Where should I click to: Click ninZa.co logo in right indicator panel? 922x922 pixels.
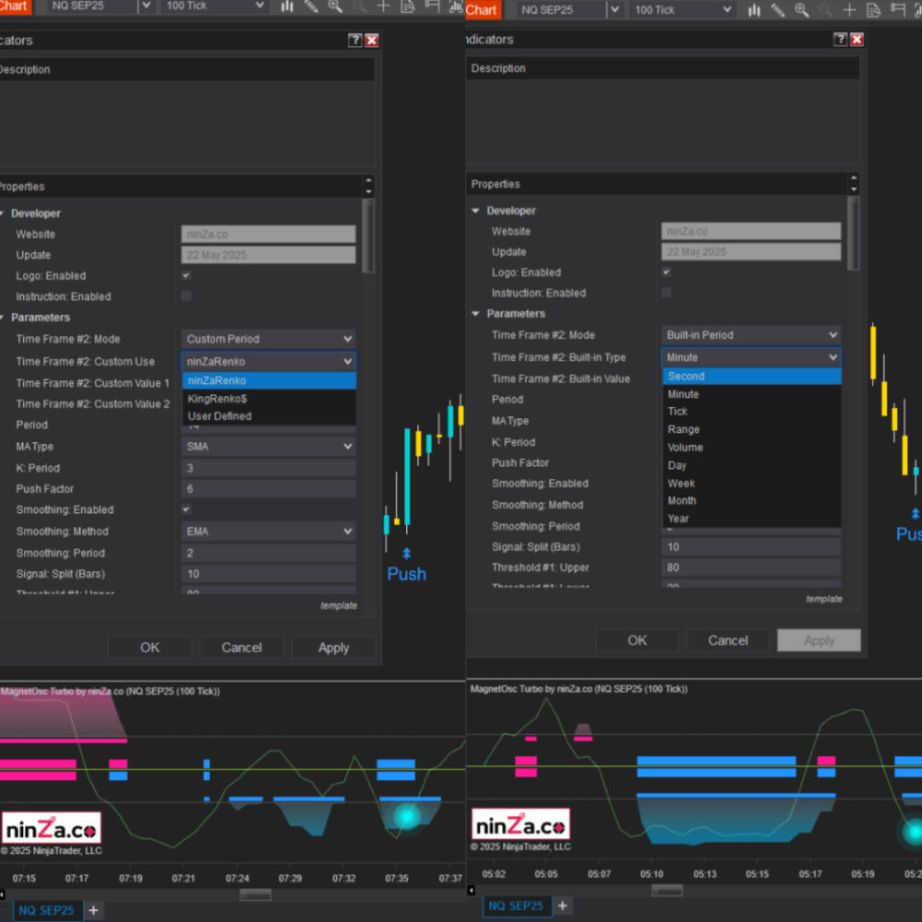(520, 824)
